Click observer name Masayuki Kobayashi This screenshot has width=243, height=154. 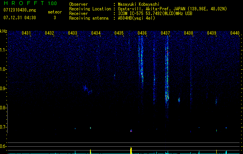(139, 4)
